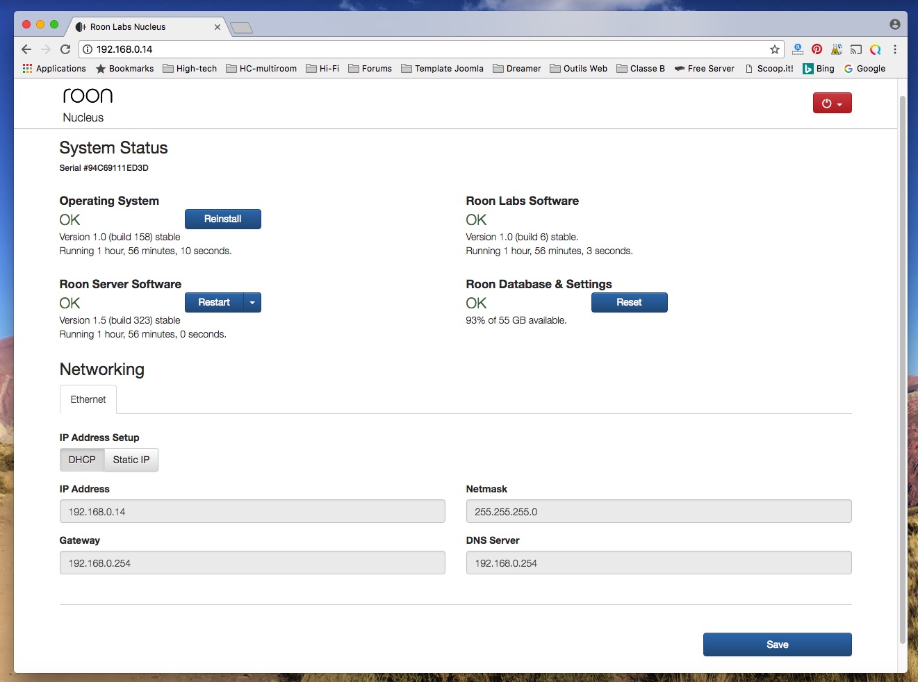This screenshot has height=682, width=918.
Task: Click the IP Address field
Action: point(252,512)
